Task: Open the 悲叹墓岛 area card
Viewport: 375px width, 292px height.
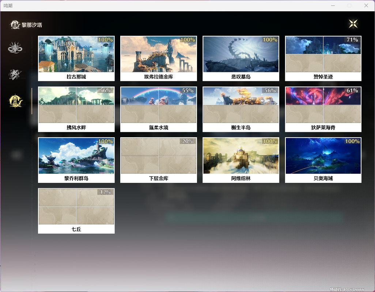Action: tap(241, 58)
